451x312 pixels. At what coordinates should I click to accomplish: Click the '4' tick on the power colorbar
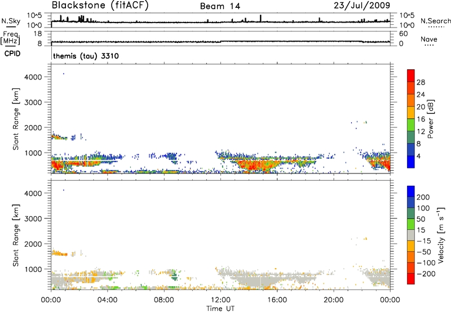[419, 157]
